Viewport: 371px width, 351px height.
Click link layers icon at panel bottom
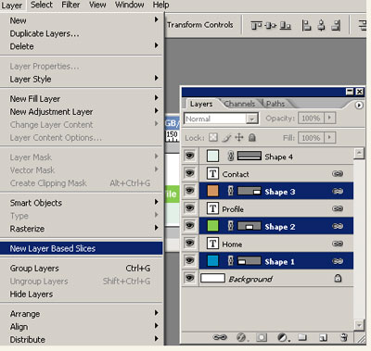click(x=220, y=337)
